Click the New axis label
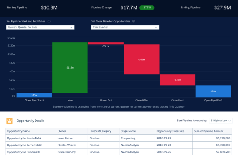The image size is (238, 155). (70, 100)
